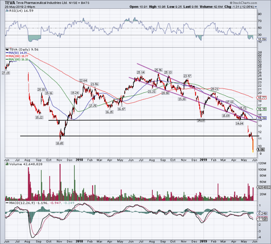
Task: Click the 19.30 October low label
Action: tap(182, 99)
